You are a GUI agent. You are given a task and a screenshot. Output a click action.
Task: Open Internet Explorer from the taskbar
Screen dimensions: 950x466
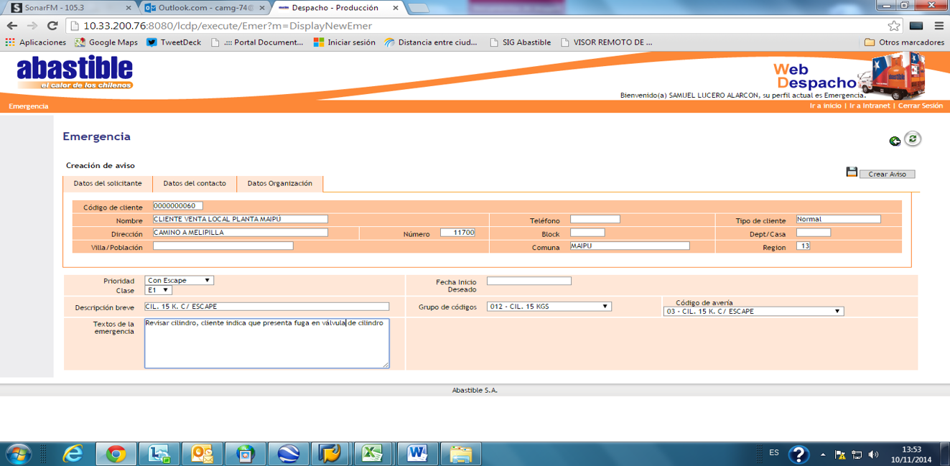(x=73, y=454)
